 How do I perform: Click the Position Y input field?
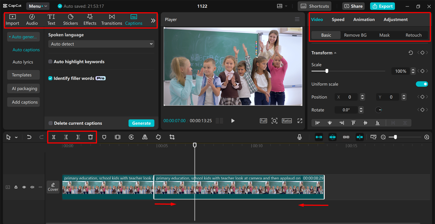click(387, 97)
